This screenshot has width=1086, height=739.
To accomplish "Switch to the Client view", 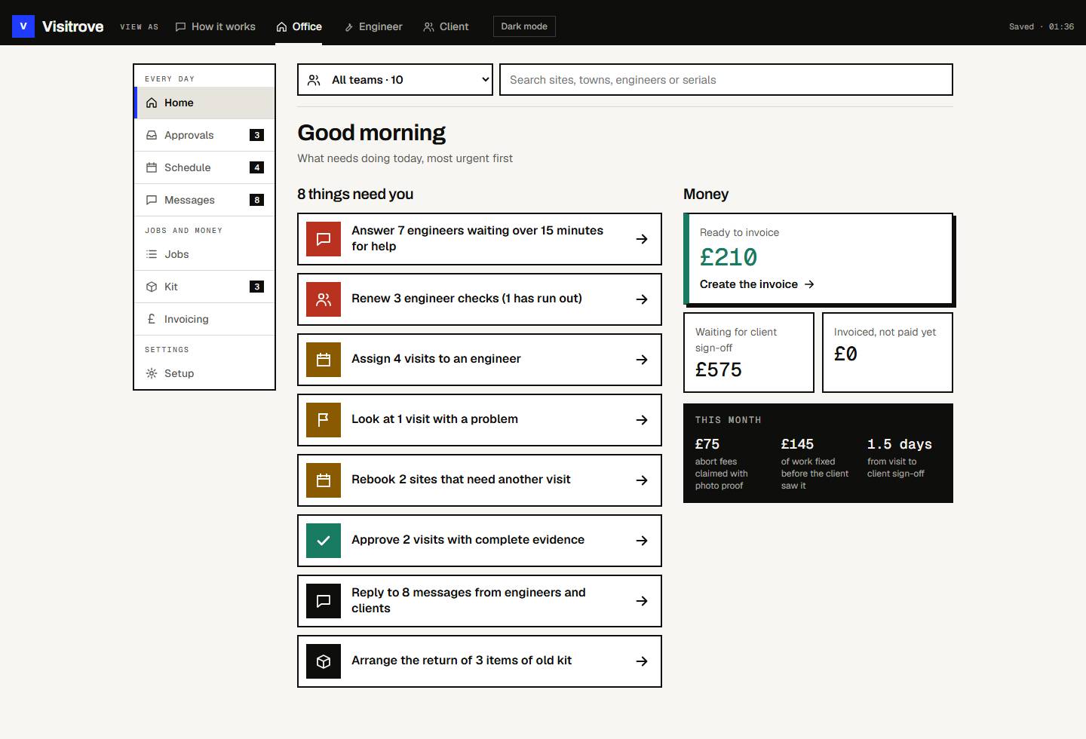I will [446, 26].
